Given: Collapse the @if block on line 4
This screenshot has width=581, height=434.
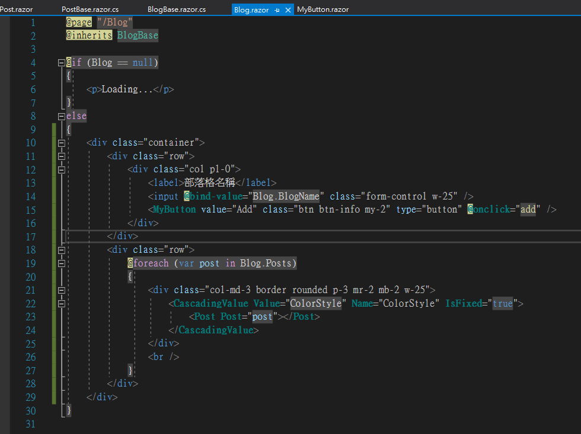Looking at the screenshot, I should pos(62,63).
